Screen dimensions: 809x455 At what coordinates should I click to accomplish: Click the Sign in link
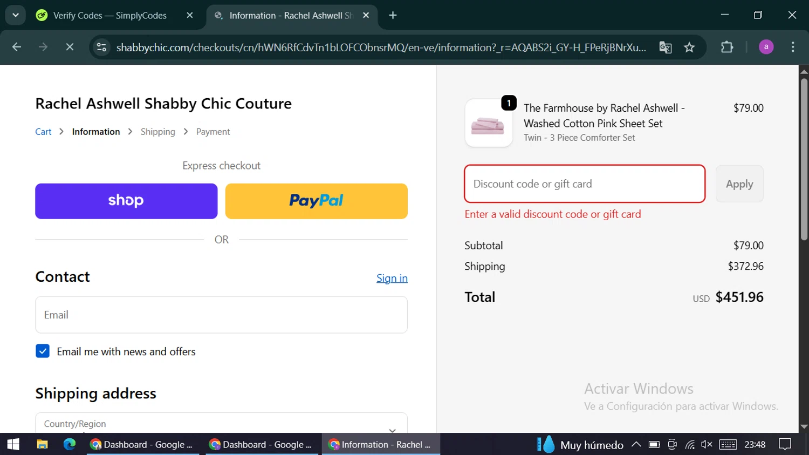coord(392,278)
